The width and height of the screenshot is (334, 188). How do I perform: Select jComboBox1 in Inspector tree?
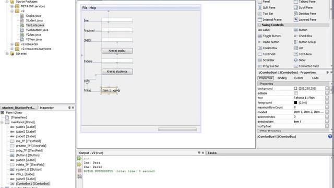tap(32, 183)
